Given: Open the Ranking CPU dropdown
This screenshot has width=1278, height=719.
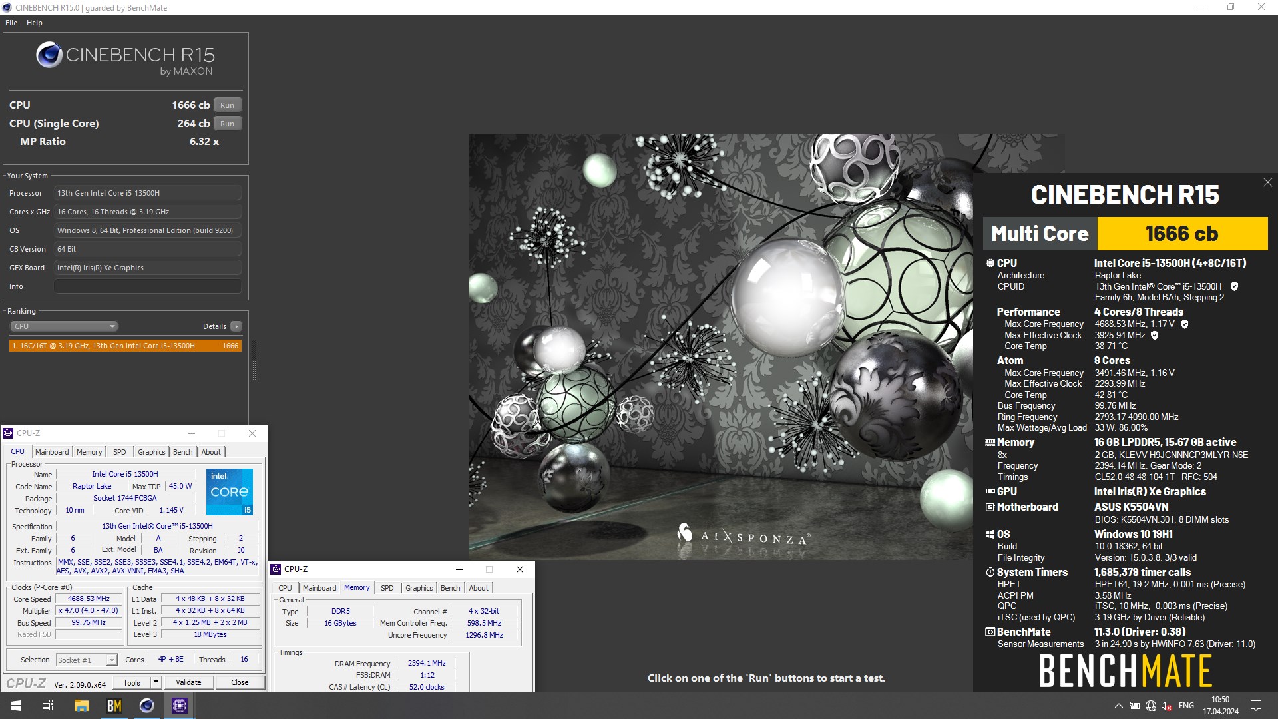Looking at the screenshot, I should click(x=64, y=326).
